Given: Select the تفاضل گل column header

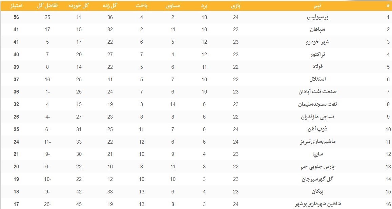Looking at the screenshot, I should [47, 6].
